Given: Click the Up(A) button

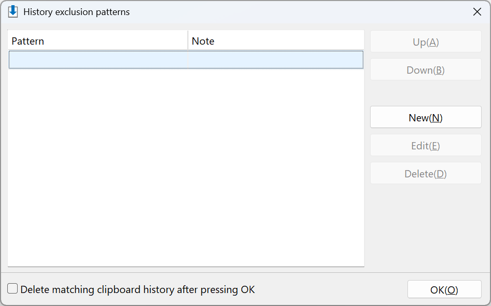Looking at the screenshot, I should (x=426, y=41).
